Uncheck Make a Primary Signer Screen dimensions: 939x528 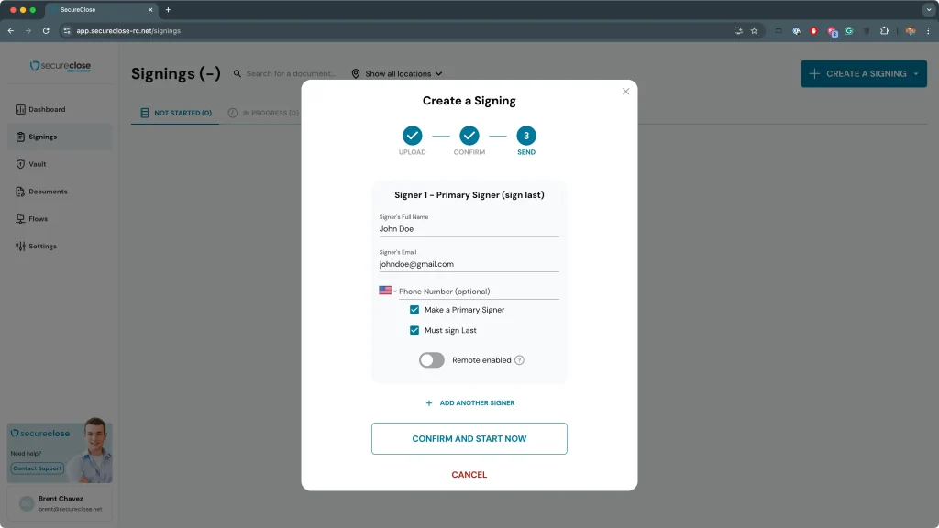coord(414,310)
